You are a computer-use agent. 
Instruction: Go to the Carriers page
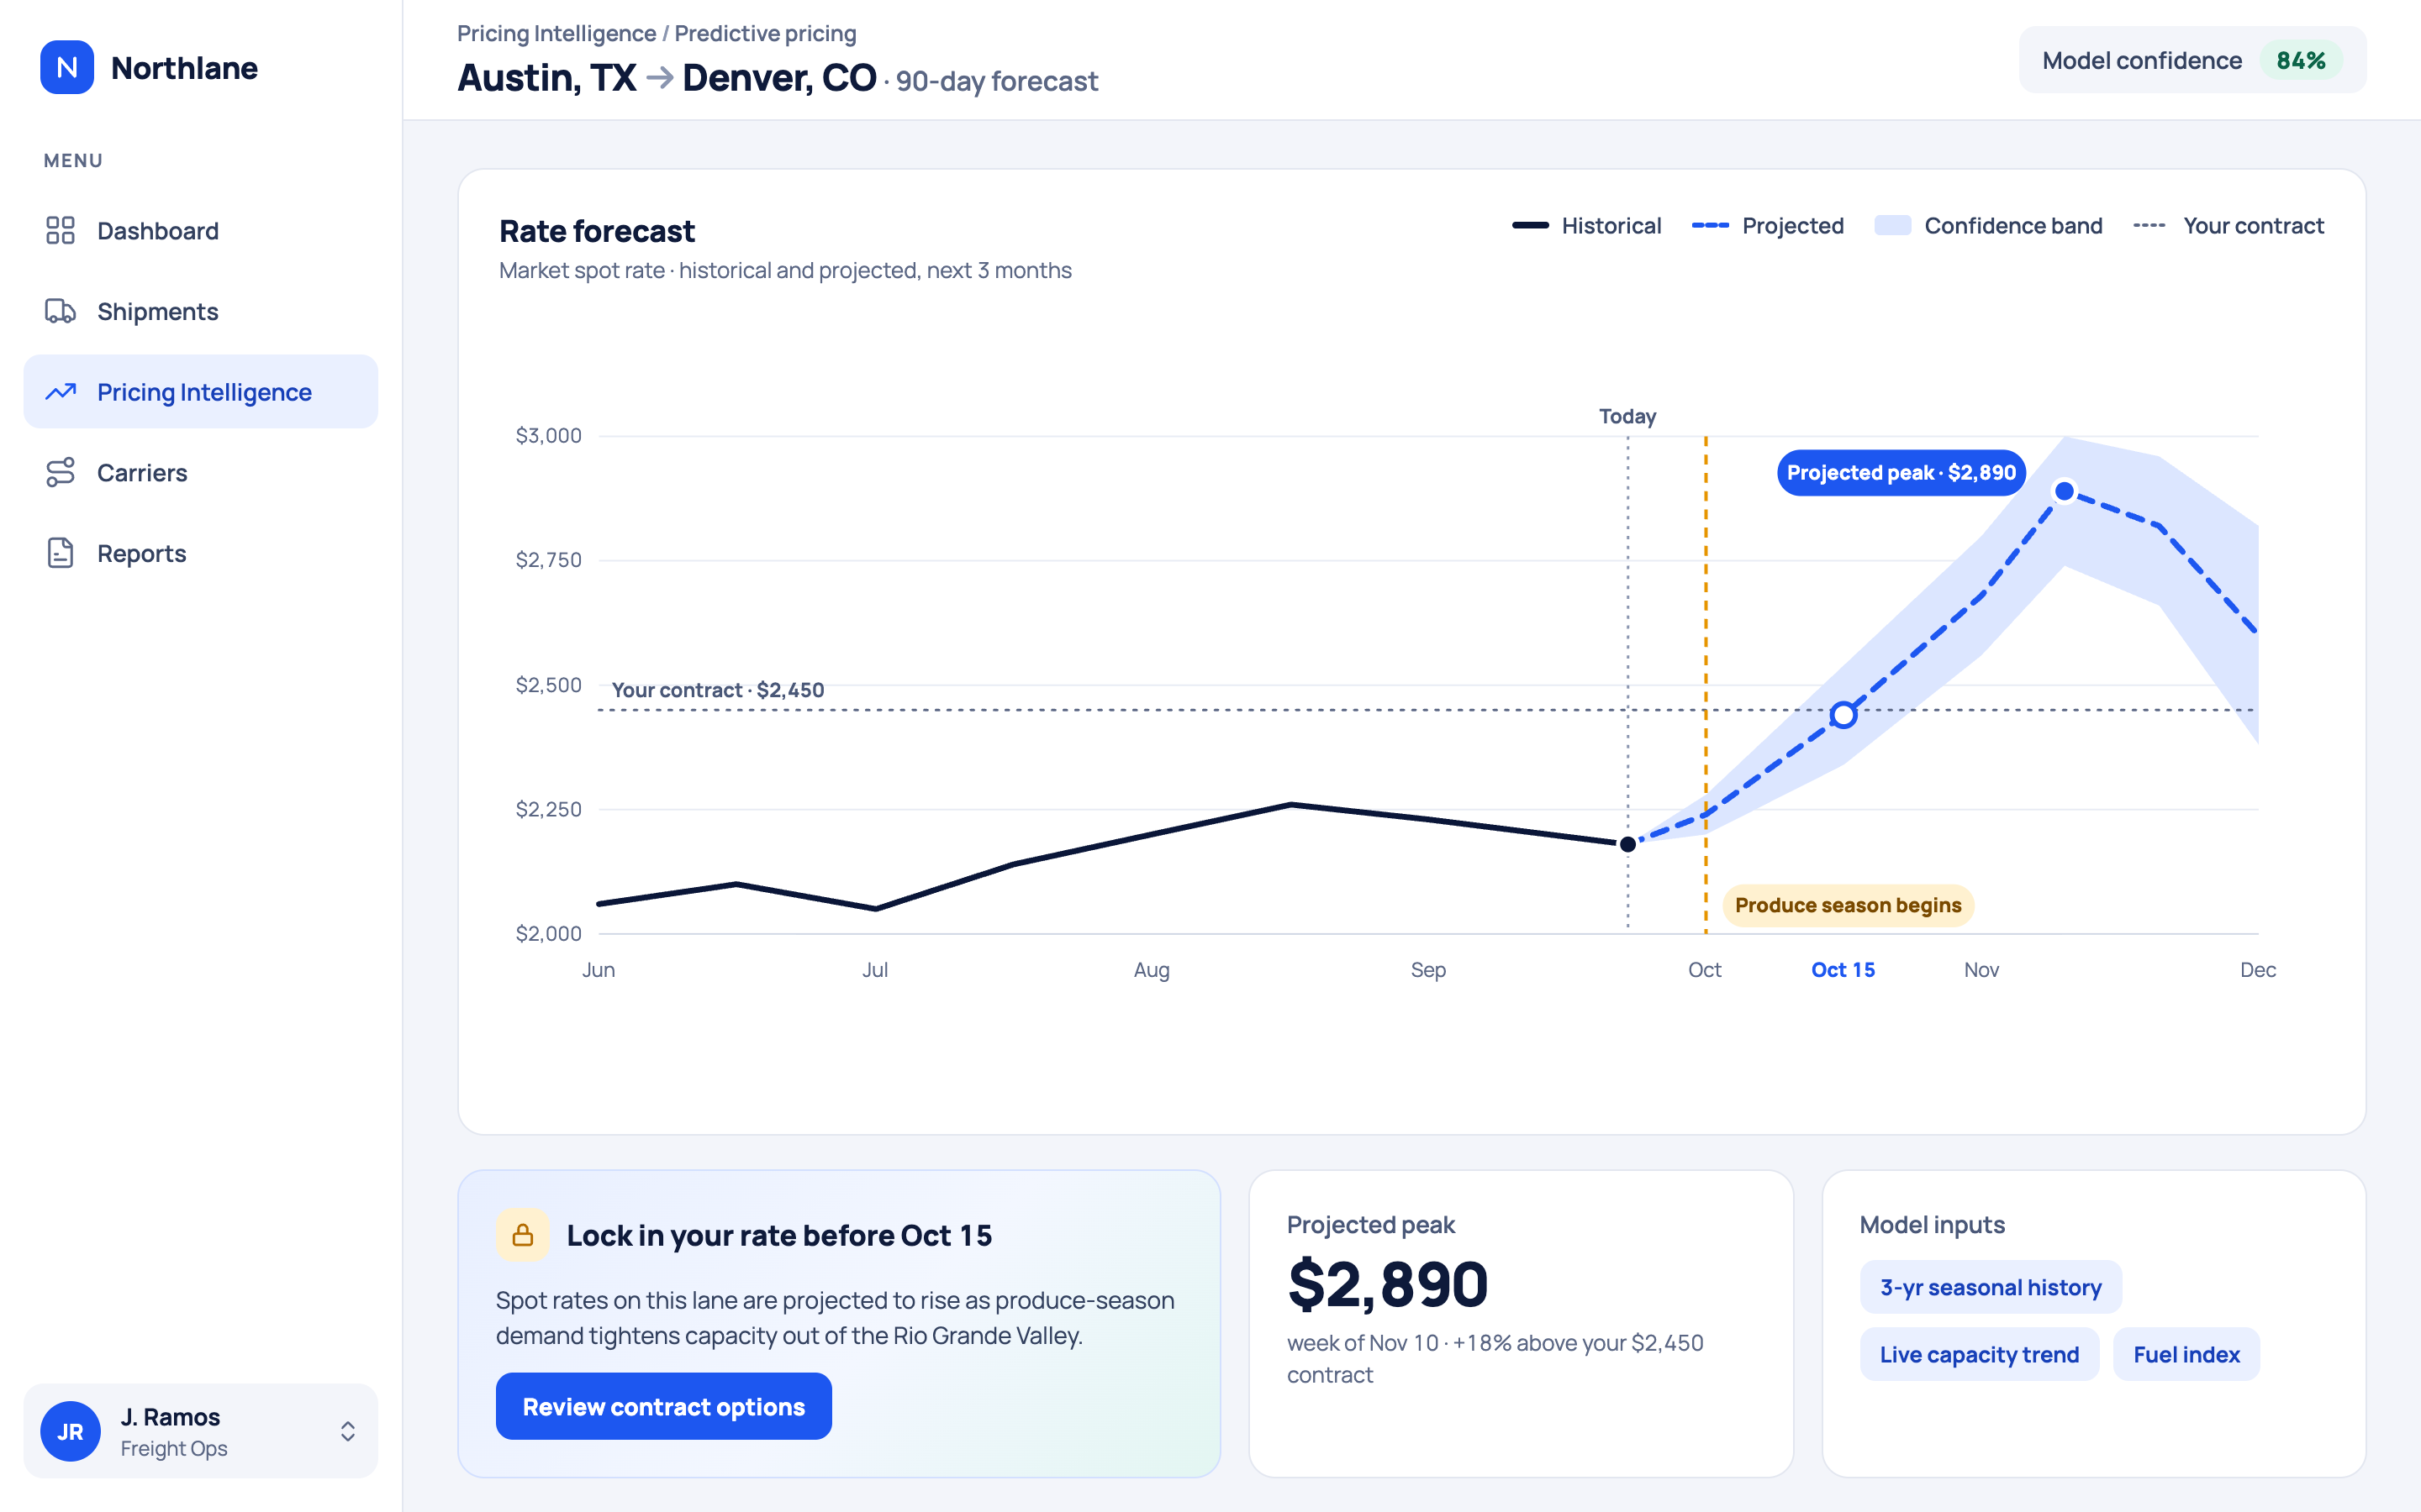(x=201, y=472)
